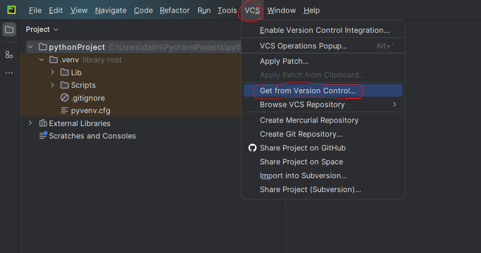Open the Window menu
The width and height of the screenshot is (481, 253).
pyautogui.click(x=281, y=11)
